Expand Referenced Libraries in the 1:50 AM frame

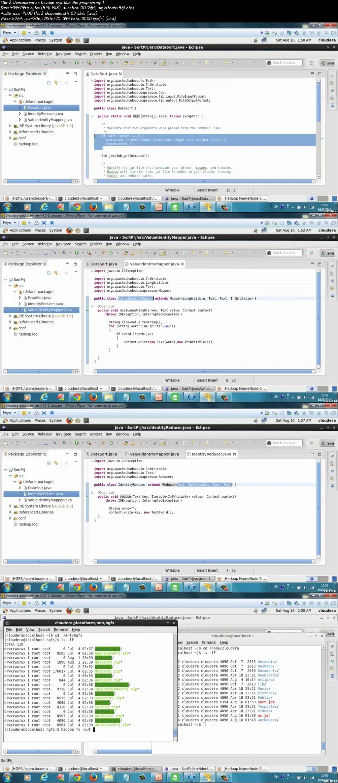pyautogui.click(x=10, y=132)
